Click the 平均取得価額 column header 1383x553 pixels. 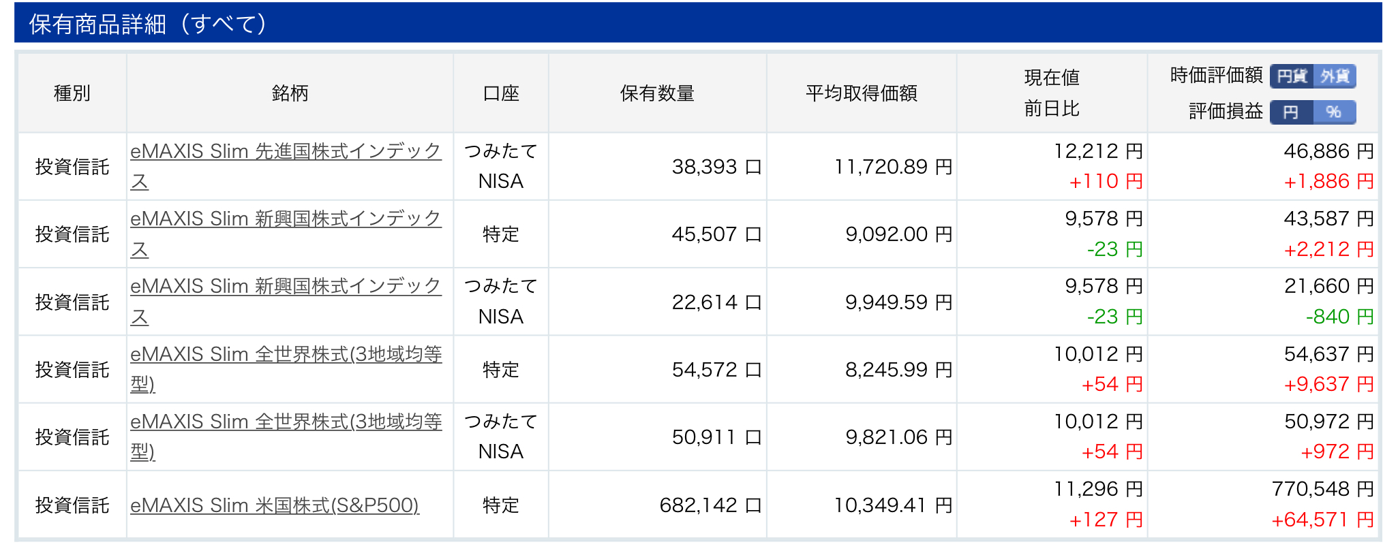[x=862, y=93]
